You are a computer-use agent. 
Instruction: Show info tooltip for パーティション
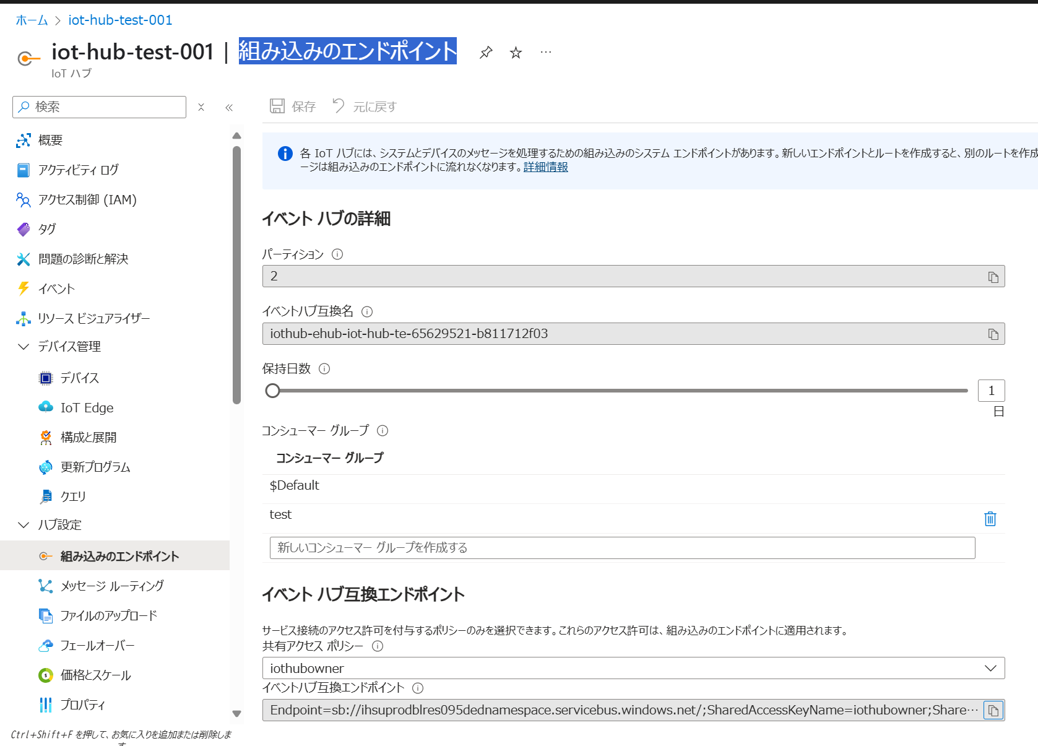(x=337, y=254)
